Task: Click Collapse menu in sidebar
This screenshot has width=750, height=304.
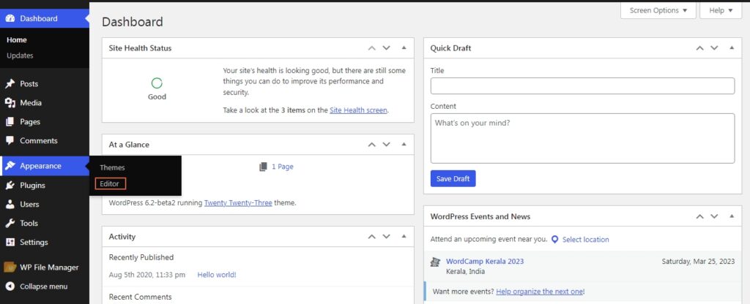Action: click(x=45, y=286)
